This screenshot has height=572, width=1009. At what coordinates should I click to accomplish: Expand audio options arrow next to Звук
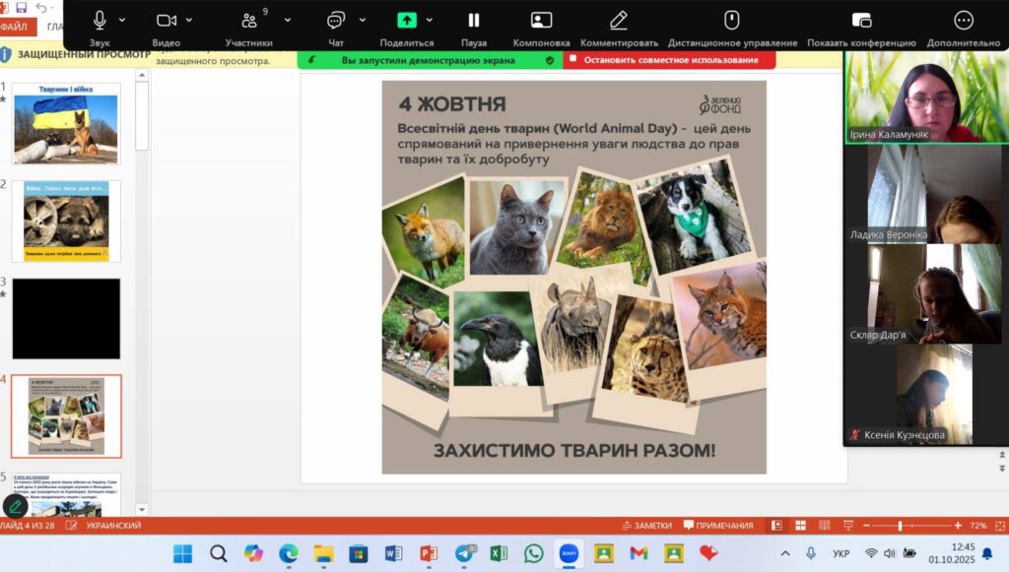point(122,20)
